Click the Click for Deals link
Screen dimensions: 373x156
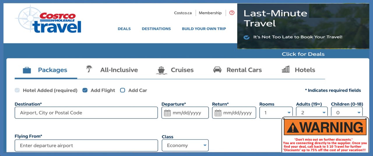[x=303, y=54]
